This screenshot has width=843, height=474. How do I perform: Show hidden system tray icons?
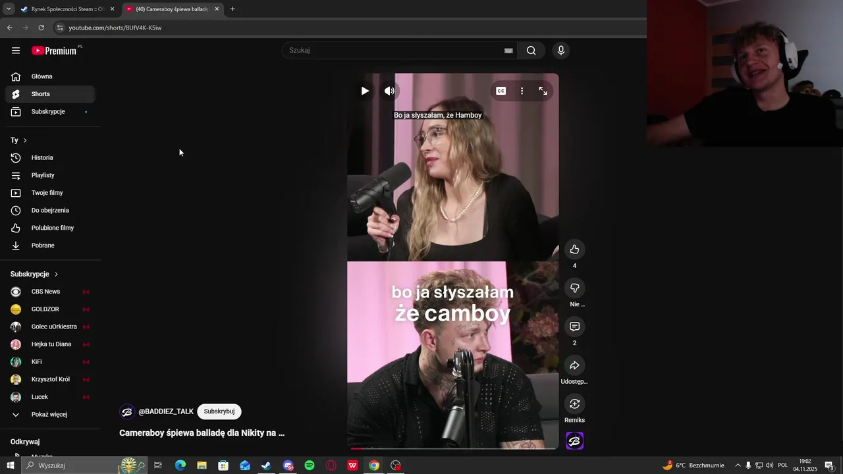(x=738, y=465)
